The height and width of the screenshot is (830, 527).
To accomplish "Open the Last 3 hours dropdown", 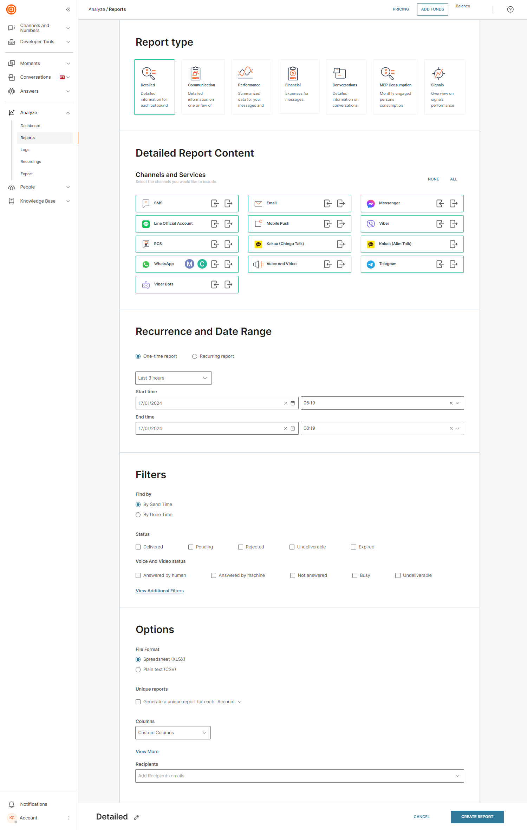I will tap(173, 378).
